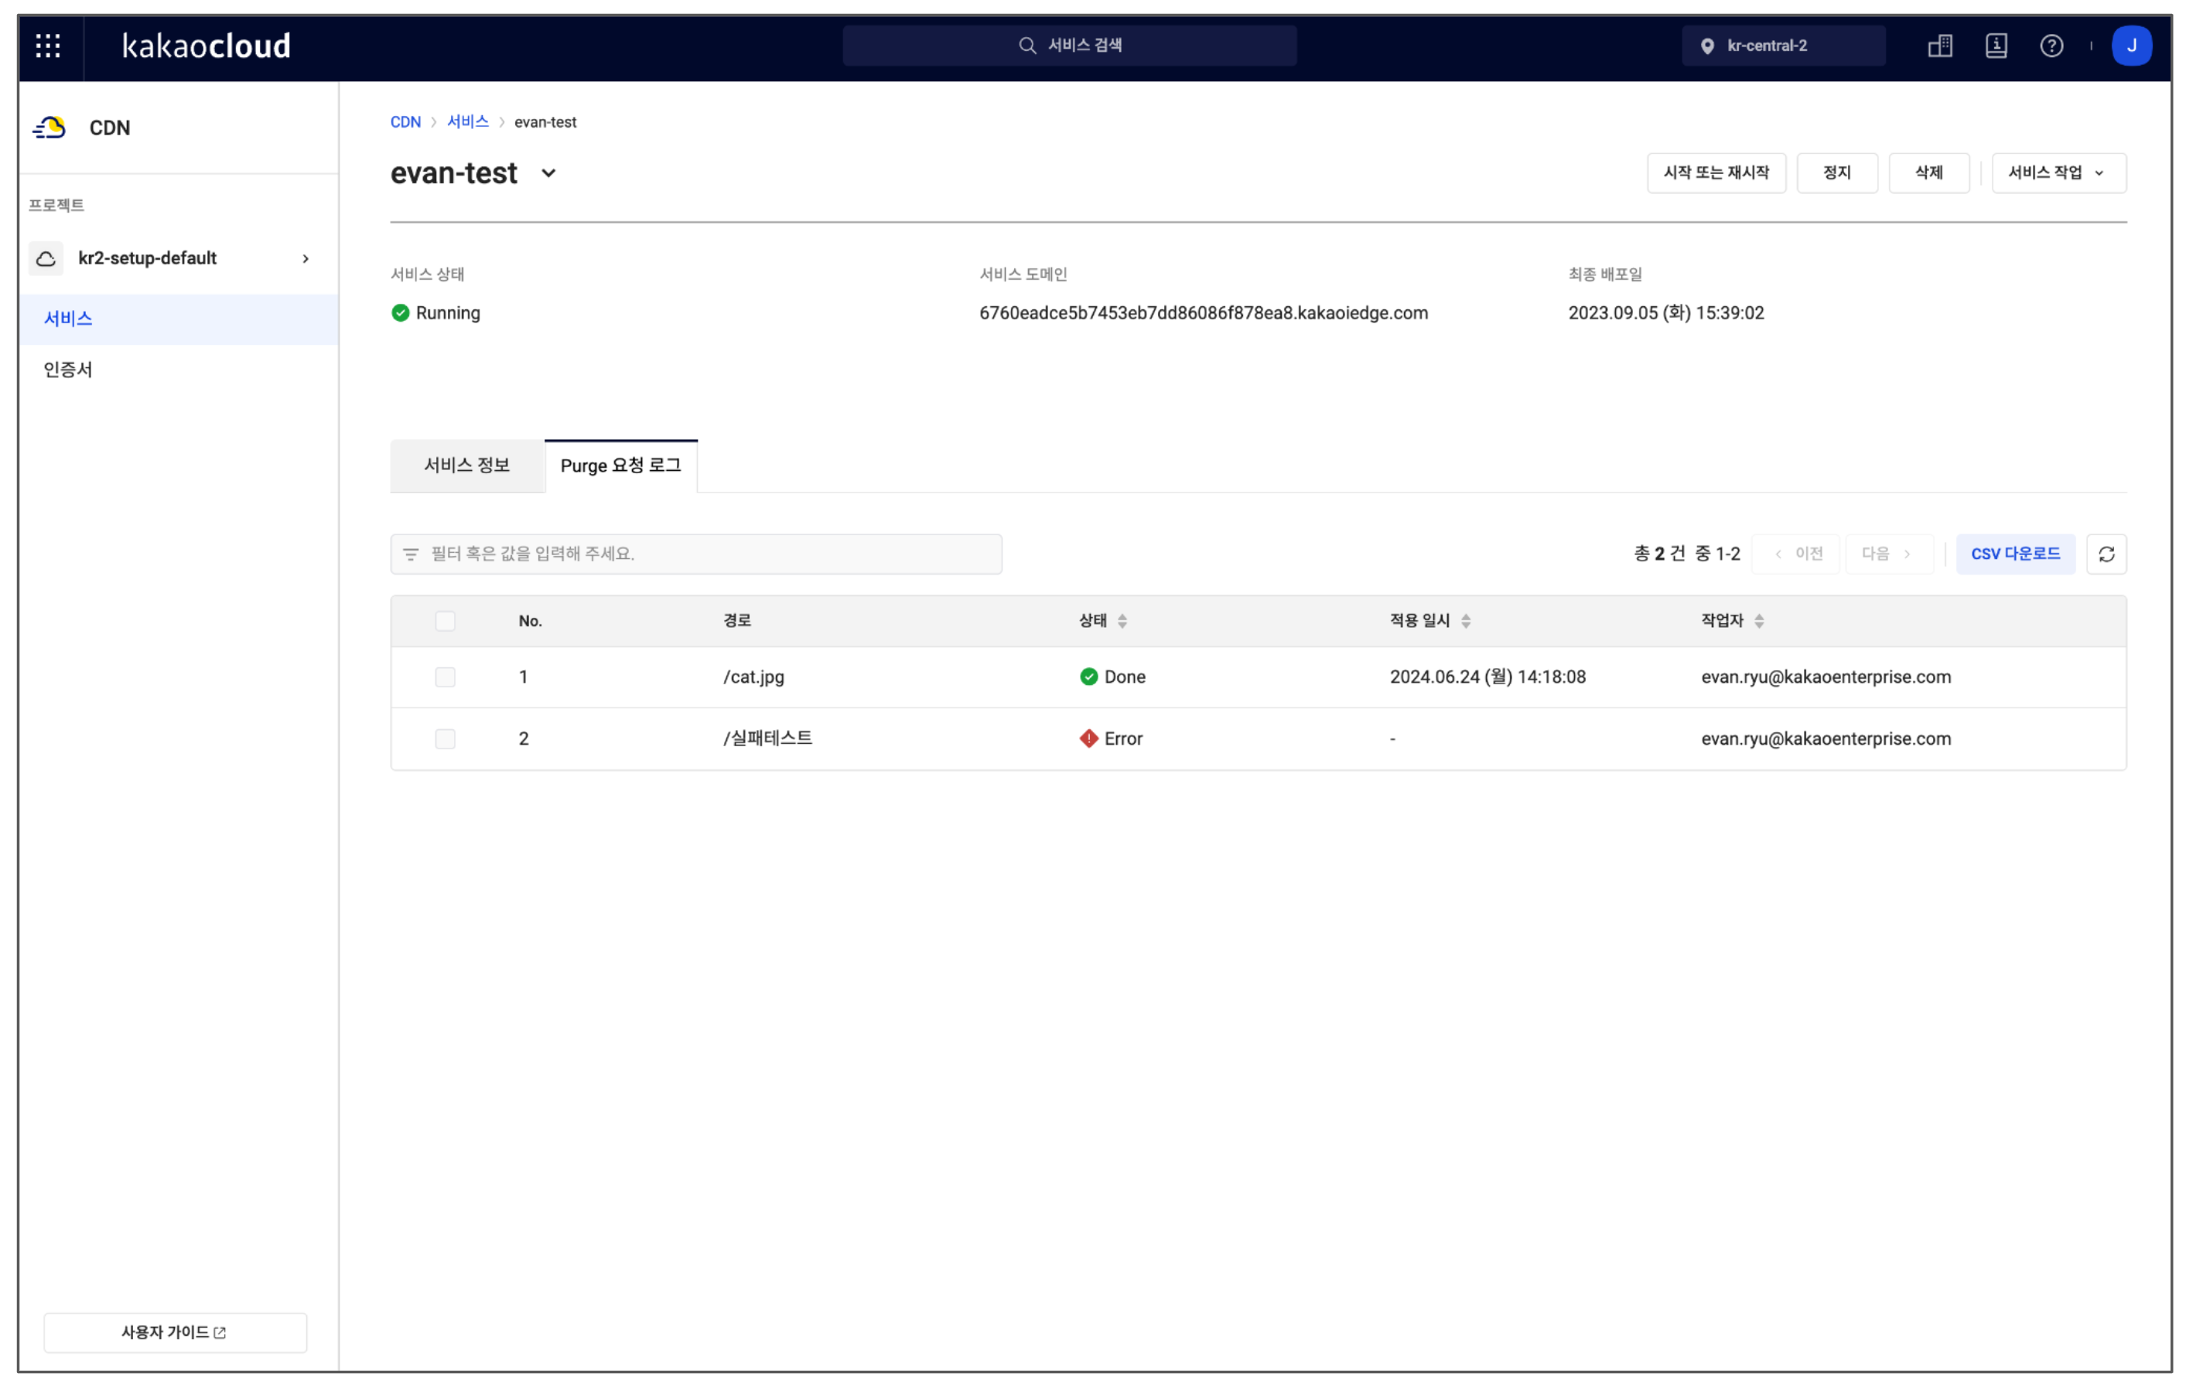Open the 서비스 작업 dropdown
This screenshot has width=2186, height=1384.
[2058, 172]
